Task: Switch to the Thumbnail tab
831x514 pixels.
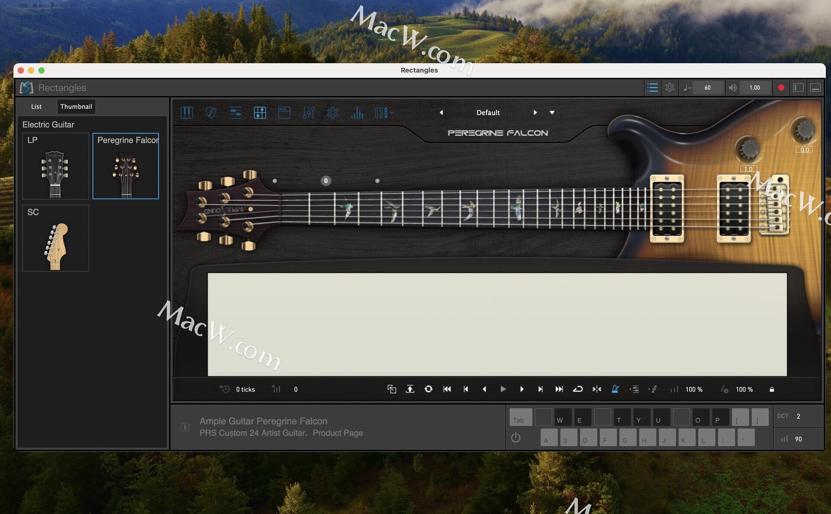Action: point(76,106)
